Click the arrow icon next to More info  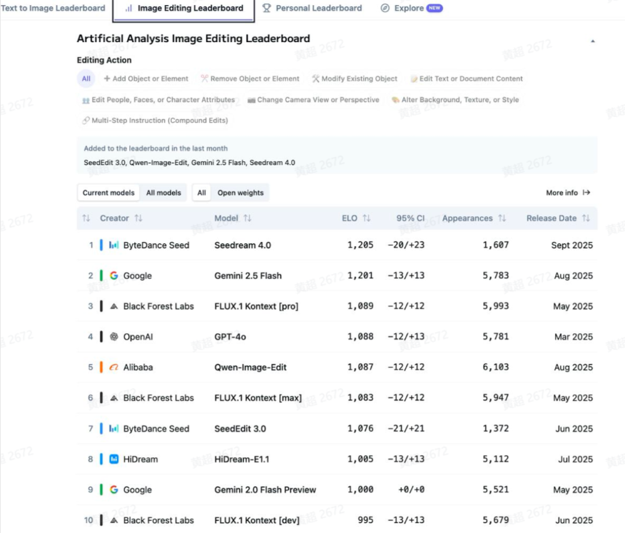click(586, 193)
